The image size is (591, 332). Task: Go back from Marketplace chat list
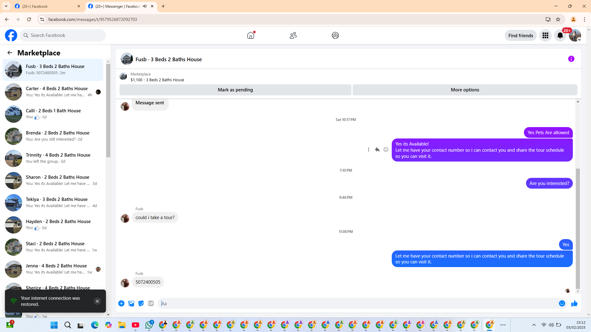tap(10, 53)
